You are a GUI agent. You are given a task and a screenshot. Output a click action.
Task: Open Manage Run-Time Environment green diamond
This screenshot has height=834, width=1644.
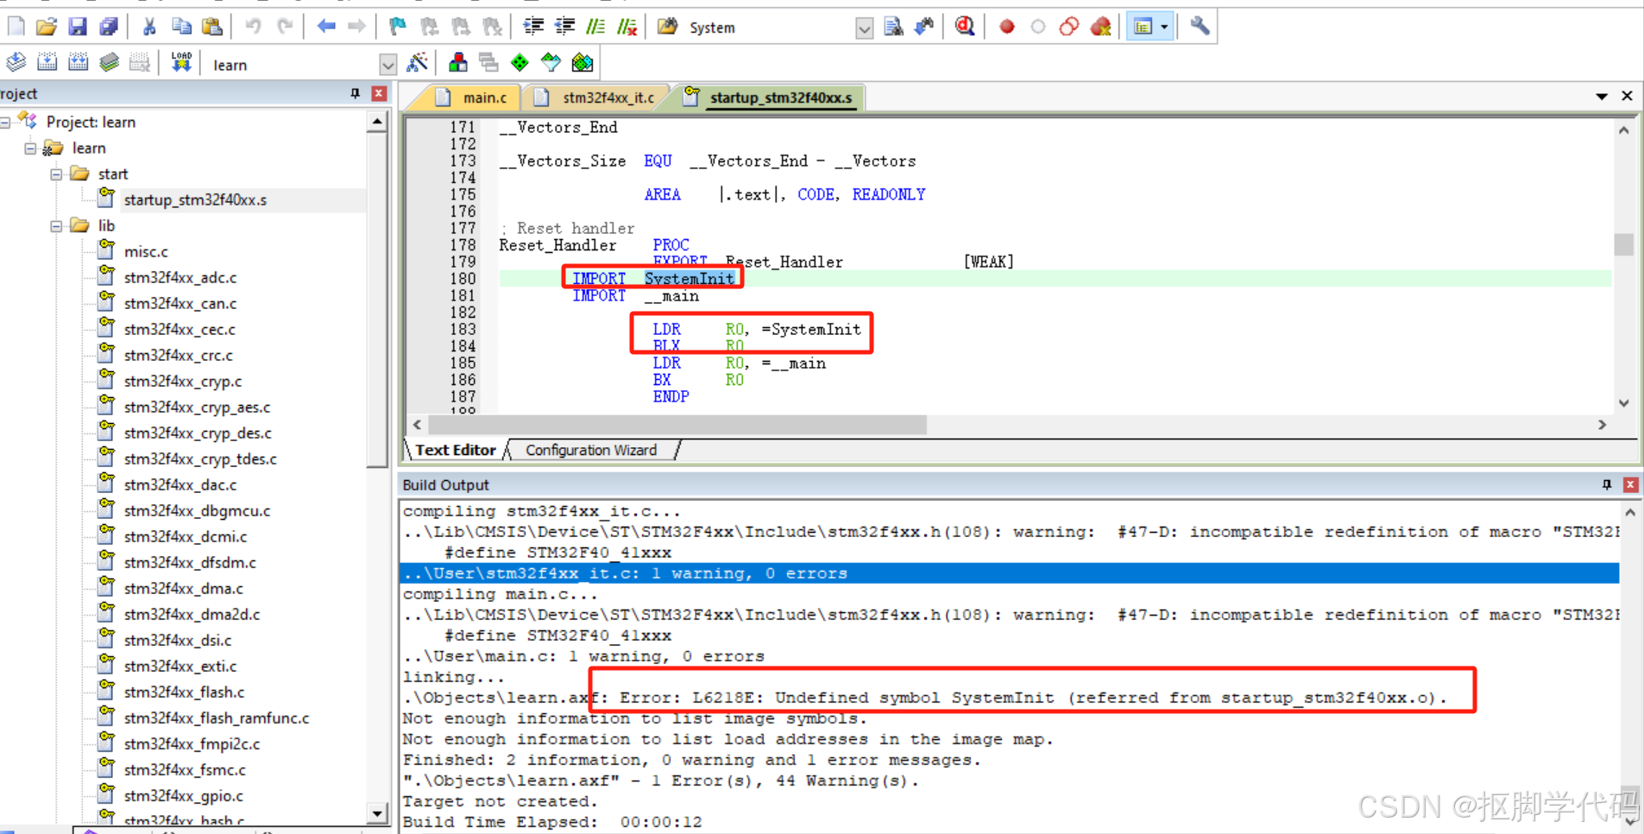[520, 63]
